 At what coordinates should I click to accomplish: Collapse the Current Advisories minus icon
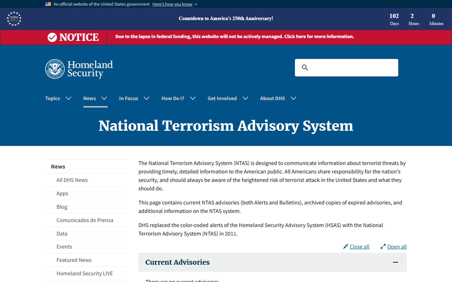(x=395, y=262)
